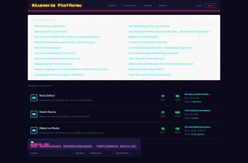Image resolution: width=248 pixels, height=163 pixels.
Task: Open Denizli Serinhisar Karavan Kiralama topic
Action: [x=65, y=42]
